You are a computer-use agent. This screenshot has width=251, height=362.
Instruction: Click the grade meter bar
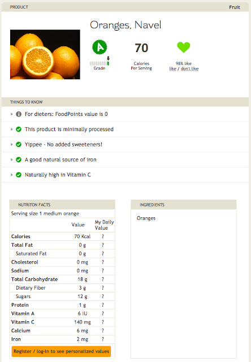click(99, 63)
